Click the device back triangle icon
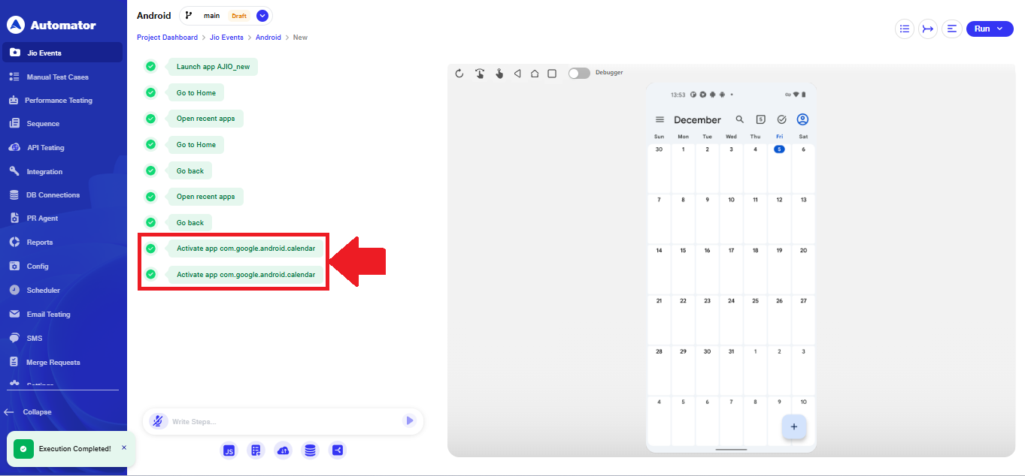This screenshot has height=476, width=1025. [x=517, y=74]
